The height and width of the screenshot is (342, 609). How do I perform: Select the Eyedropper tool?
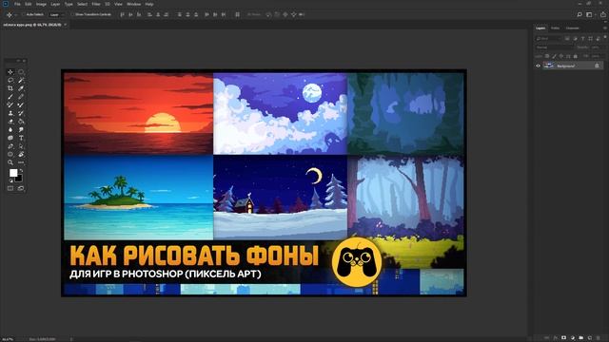click(x=21, y=88)
